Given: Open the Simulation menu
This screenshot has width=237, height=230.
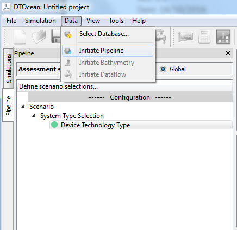Looking at the screenshot, I should 40,21.
